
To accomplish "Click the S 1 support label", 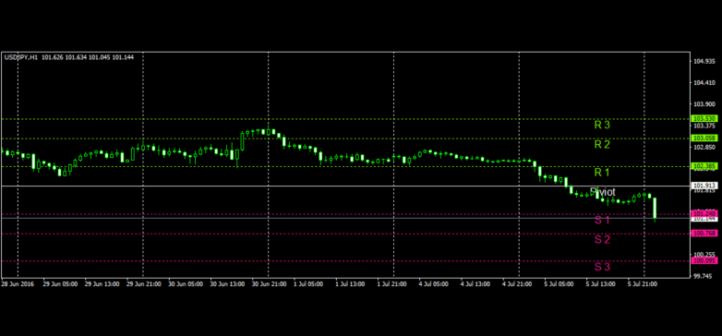I will (602, 220).
